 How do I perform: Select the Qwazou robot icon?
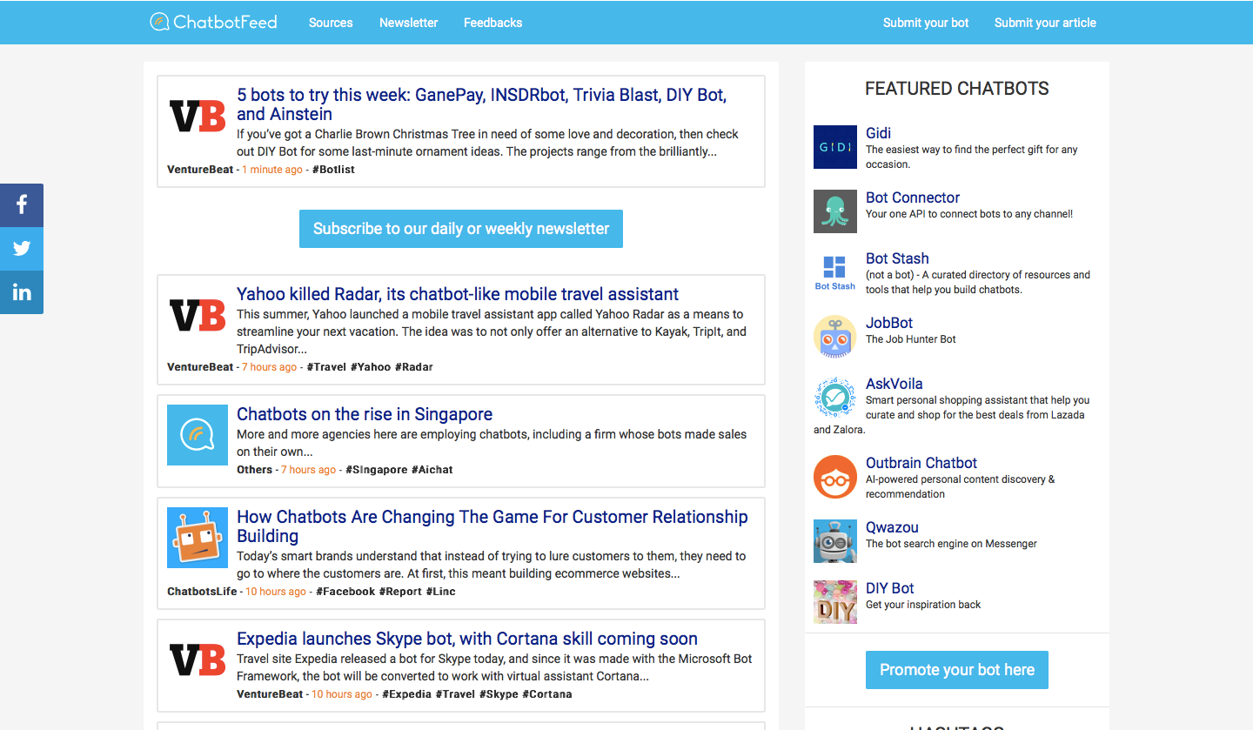834,540
